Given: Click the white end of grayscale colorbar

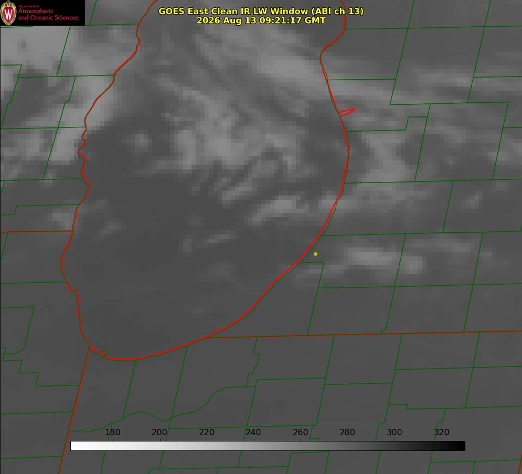Looking at the screenshot, I should (77, 446).
